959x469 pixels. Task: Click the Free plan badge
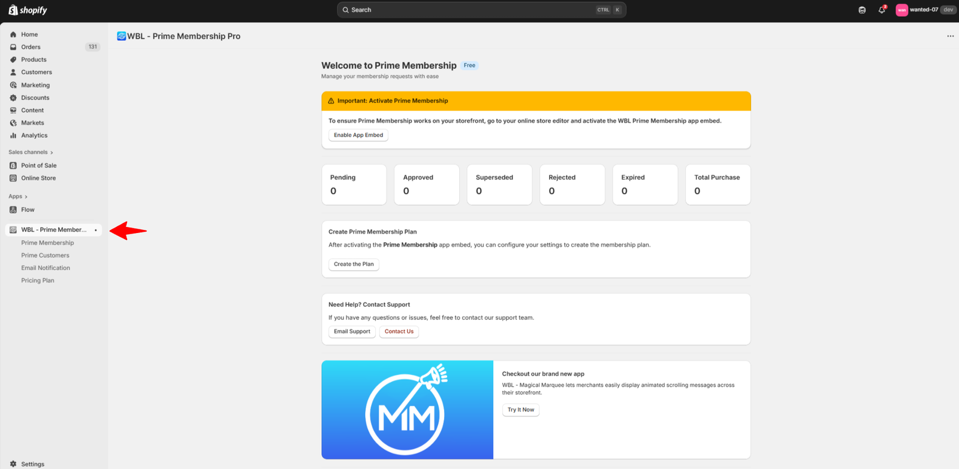click(x=469, y=65)
